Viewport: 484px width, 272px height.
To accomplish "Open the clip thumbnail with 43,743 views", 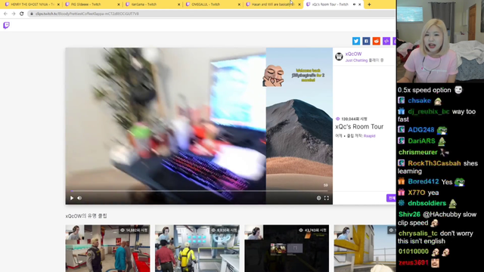I will click(x=287, y=249).
